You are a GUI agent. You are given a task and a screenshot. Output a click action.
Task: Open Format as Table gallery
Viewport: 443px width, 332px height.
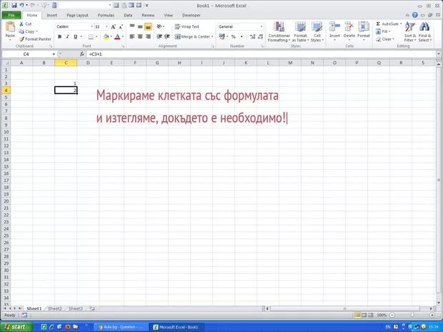[x=300, y=32]
